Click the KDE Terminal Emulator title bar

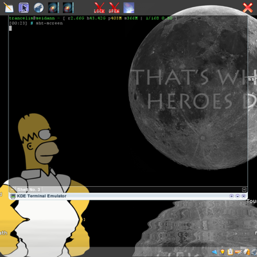click(x=128, y=196)
